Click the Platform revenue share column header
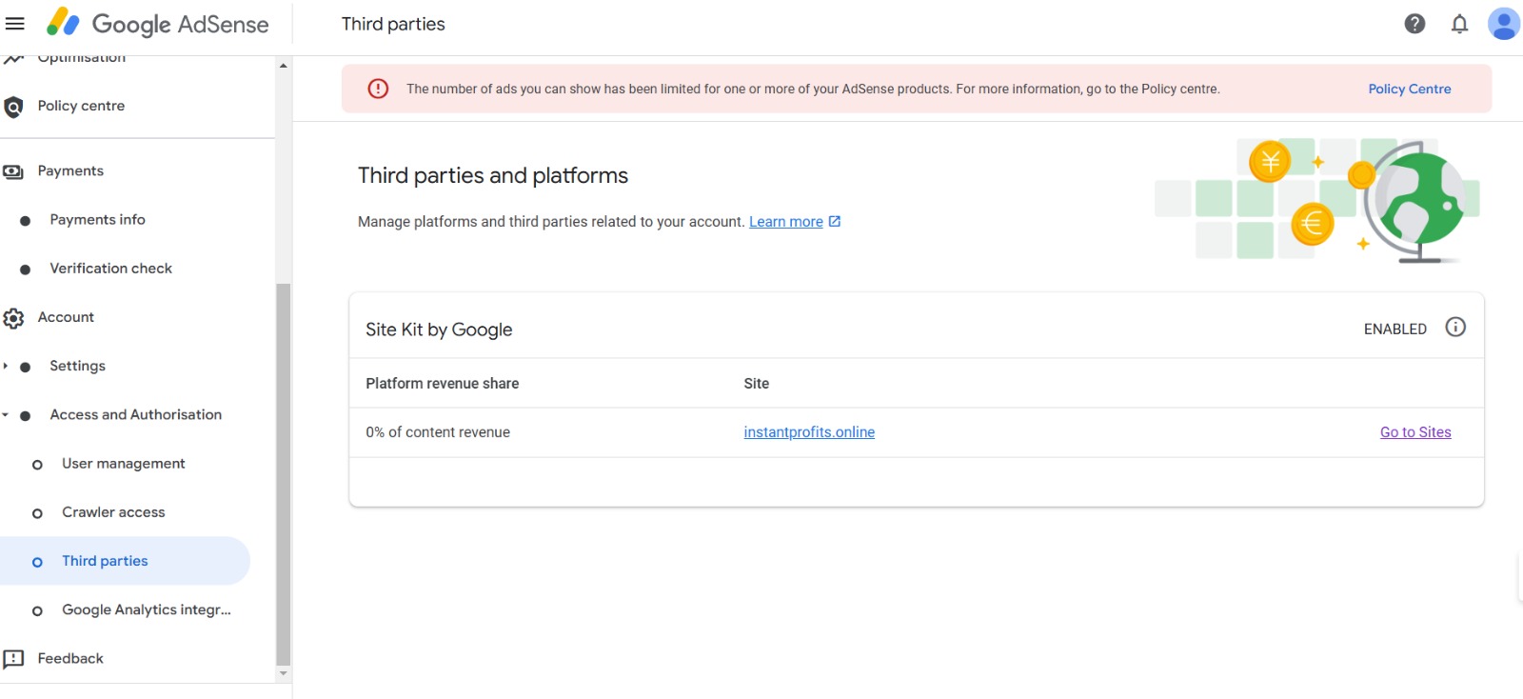 point(443,383)
